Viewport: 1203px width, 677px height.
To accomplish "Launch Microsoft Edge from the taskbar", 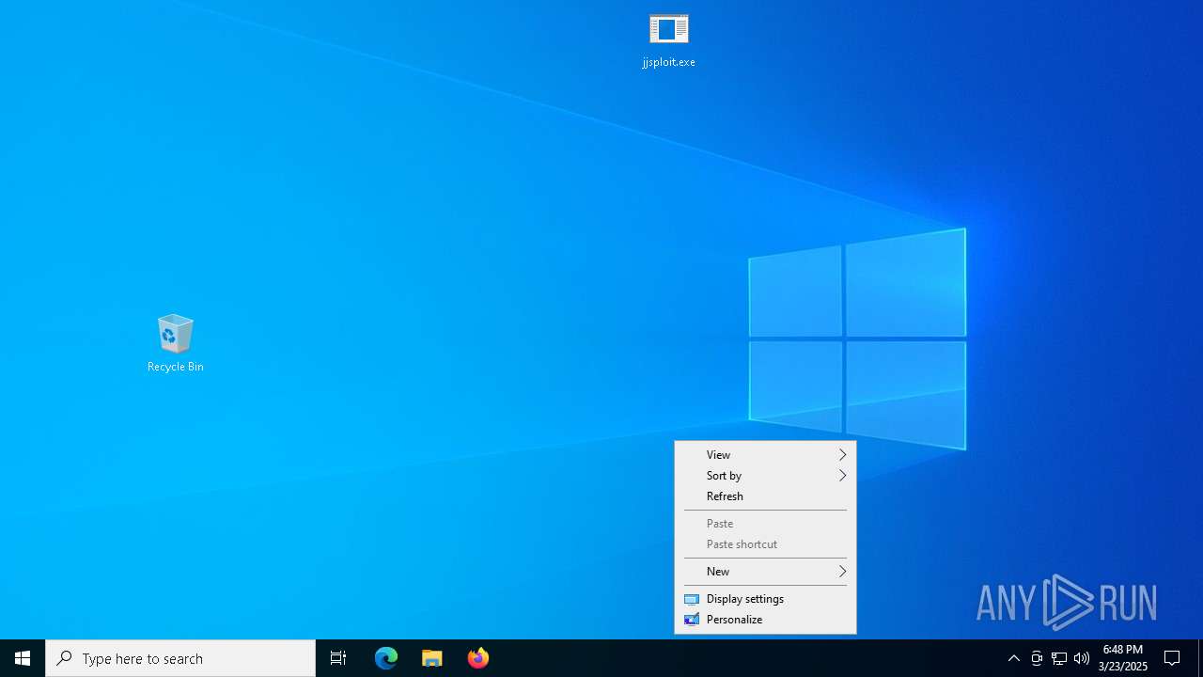I will coord(386,658).
